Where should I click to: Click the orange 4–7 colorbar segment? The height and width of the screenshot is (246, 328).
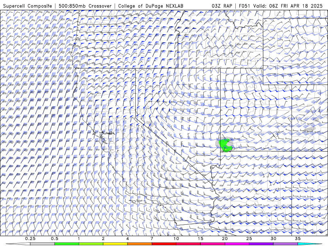point(139,244)
